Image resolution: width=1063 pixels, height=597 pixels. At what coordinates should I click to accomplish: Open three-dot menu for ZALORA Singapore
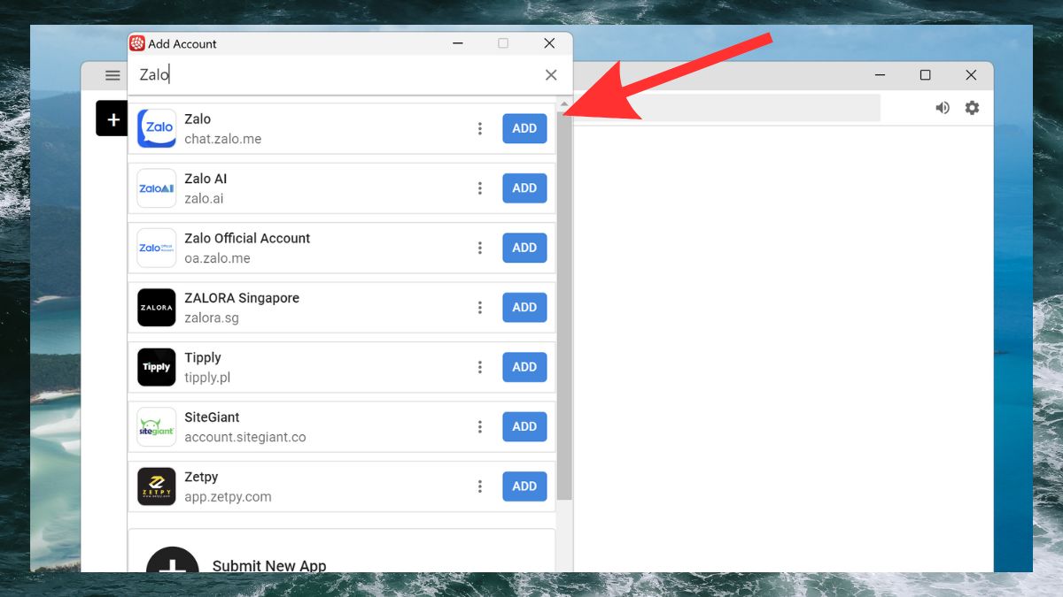pos(480,308)
